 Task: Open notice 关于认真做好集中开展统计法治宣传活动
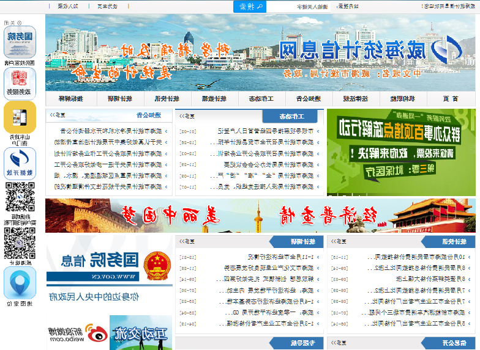(108, 142)
